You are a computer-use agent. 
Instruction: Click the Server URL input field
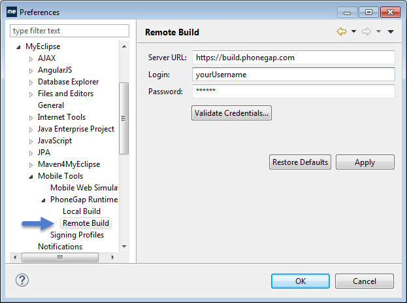coord(293,57)
